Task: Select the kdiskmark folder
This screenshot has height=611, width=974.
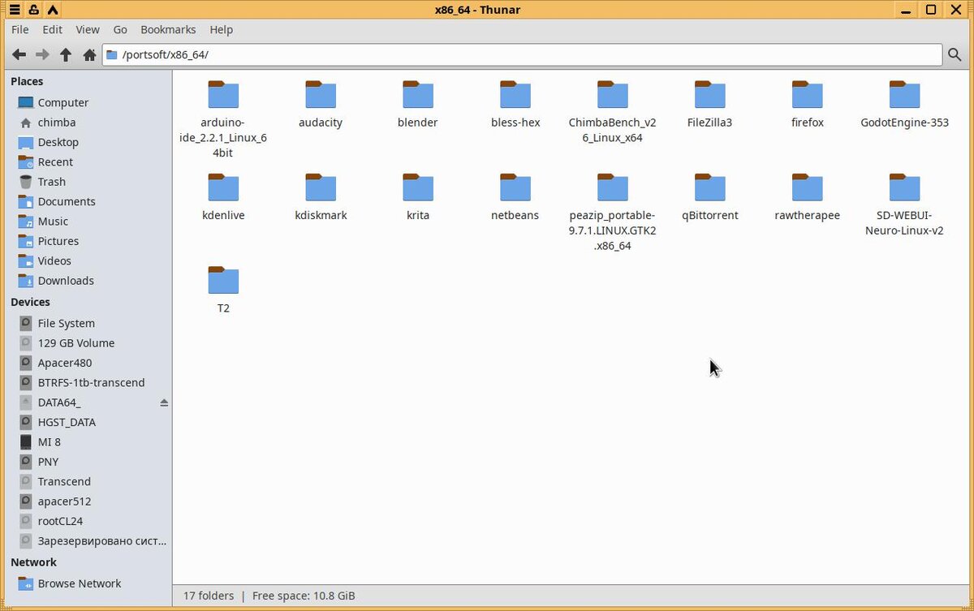Action: [x=321, y=197]
